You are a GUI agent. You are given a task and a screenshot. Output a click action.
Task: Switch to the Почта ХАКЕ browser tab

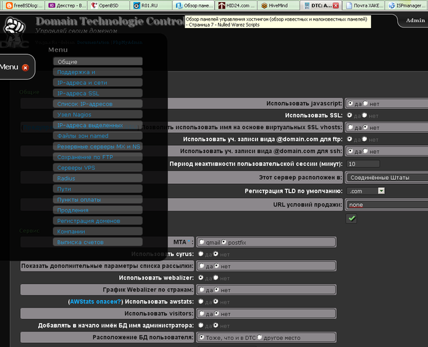click(364, 5)
